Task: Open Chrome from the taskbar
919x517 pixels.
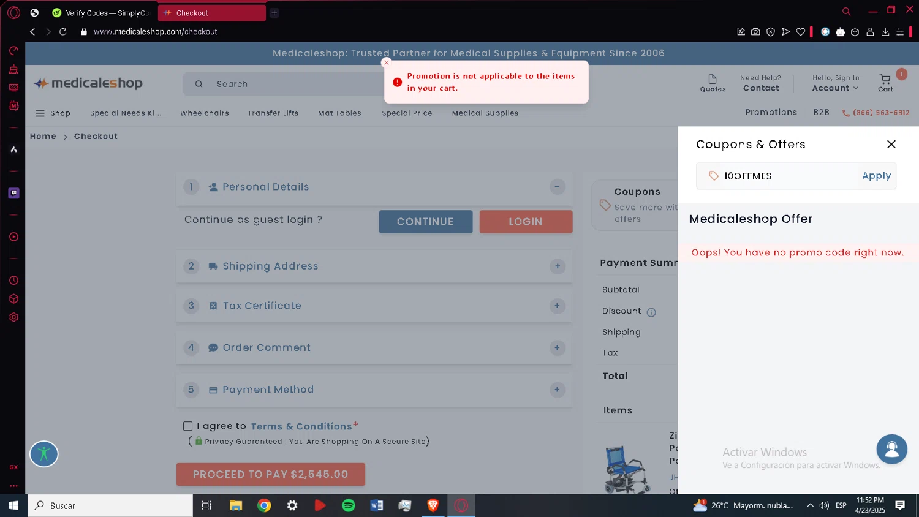Action: tap(264, 505)
